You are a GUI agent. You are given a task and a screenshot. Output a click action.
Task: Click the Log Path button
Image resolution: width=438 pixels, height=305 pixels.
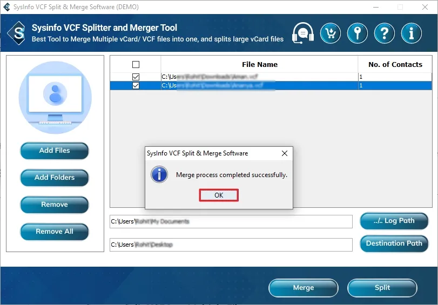point(394,221)
